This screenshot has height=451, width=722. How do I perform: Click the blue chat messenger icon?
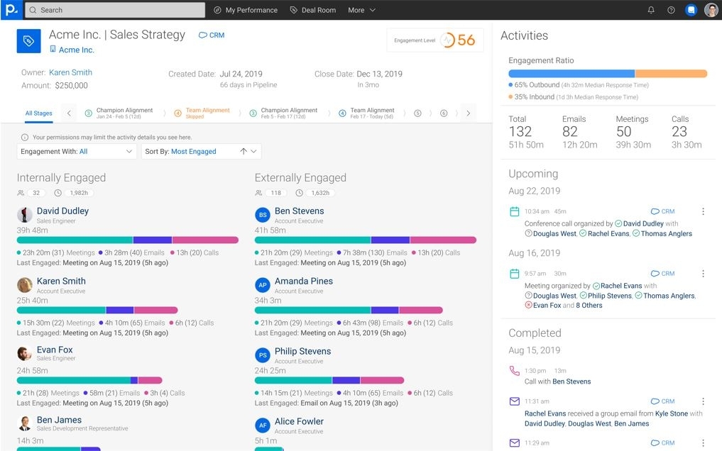click(x=691, y=10)
